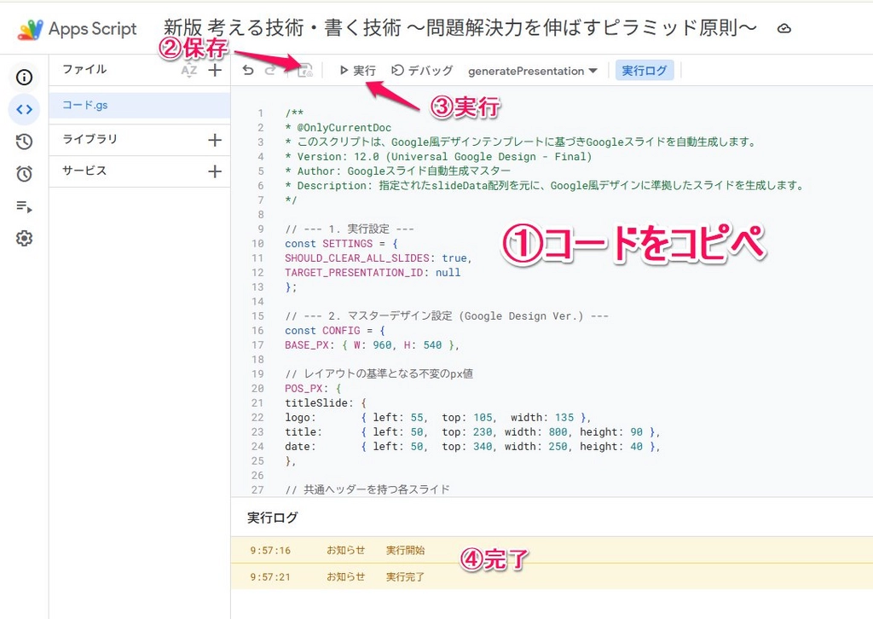Image resolution: width=873 pixels, height=619 pixels.
Task: Open Project Settings gear icon
Action: tap(24, 238)
